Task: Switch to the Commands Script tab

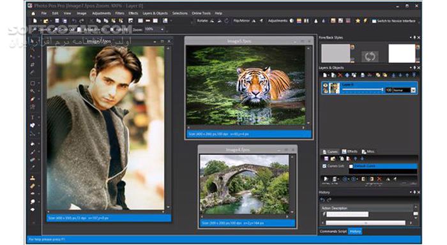Action: [333, 232]
